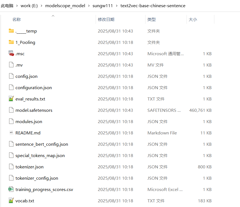This screenshot has width=240, height=207.
Task: Click the 183 KB size of vocab.txt
Action: click(x=205, y=201)
